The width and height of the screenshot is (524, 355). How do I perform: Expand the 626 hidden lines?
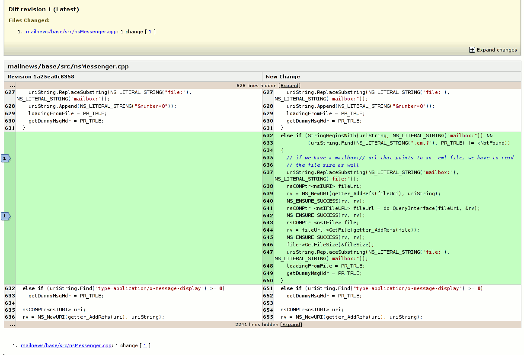289,86
